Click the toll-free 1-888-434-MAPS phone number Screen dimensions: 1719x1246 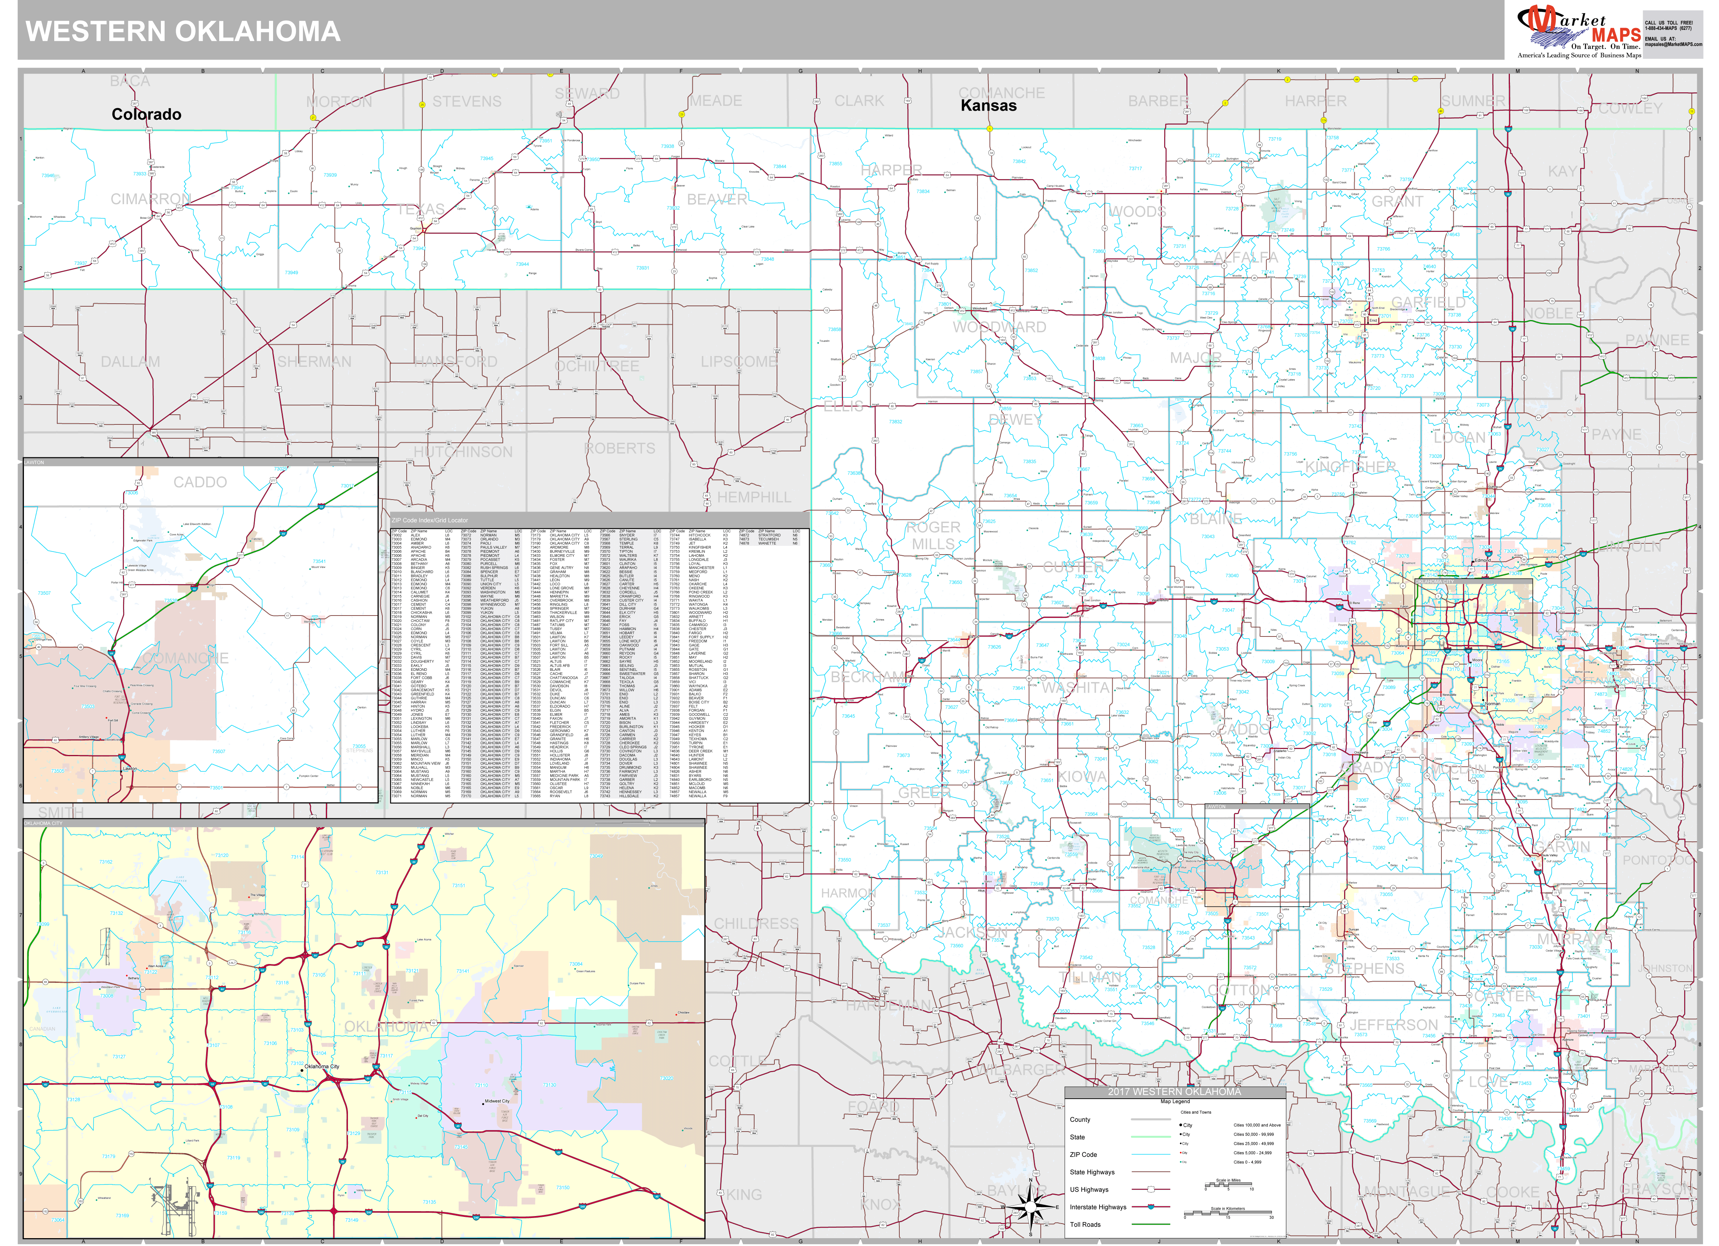coord(1669,28)
